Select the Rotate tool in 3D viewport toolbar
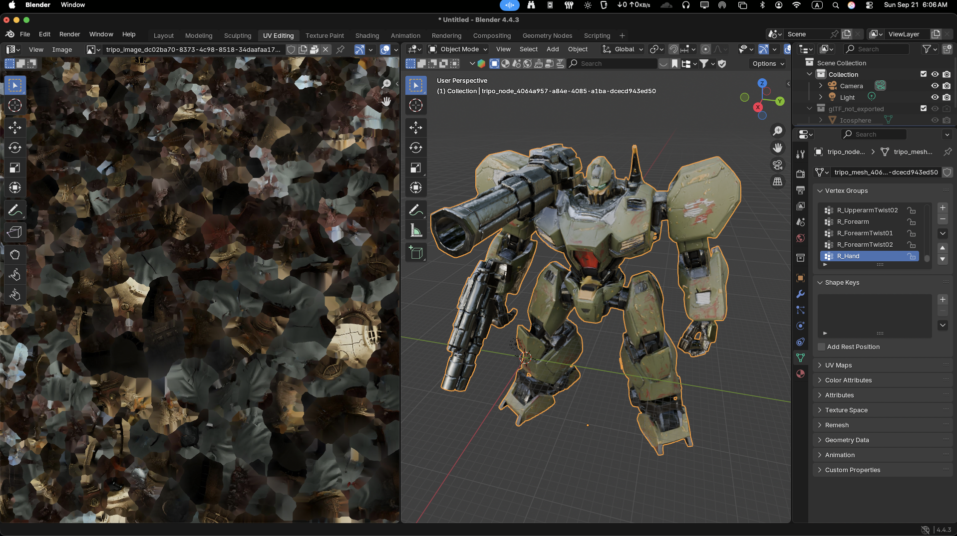 point(415,148)
